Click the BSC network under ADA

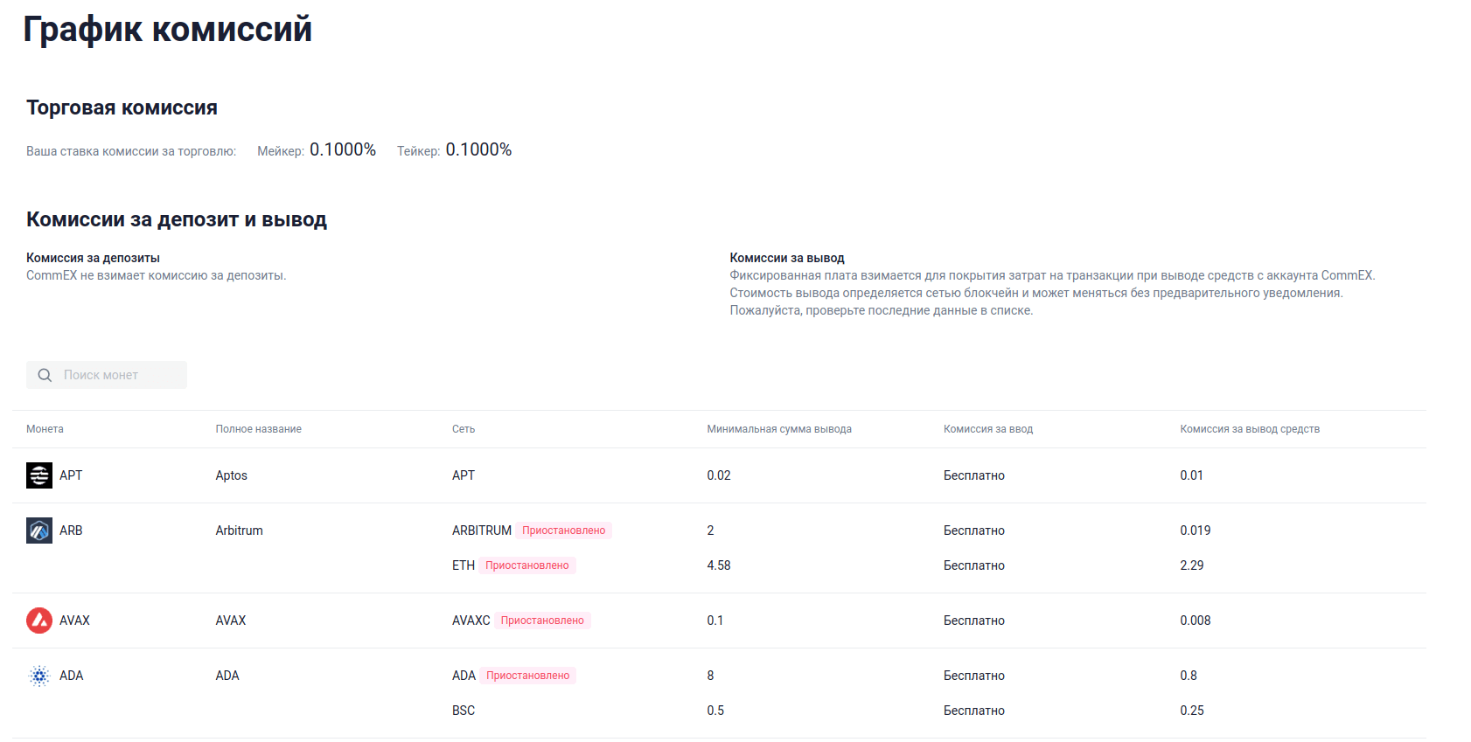[464, 711]
